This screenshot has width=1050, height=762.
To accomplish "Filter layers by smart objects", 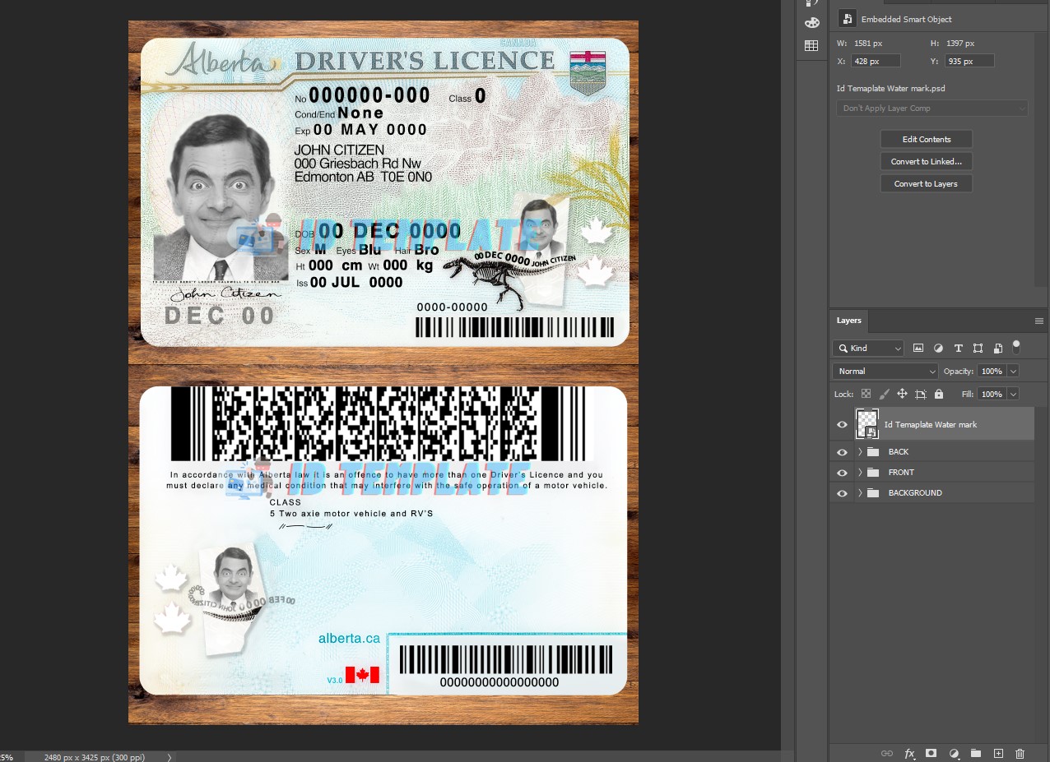I will pos(997,348).
